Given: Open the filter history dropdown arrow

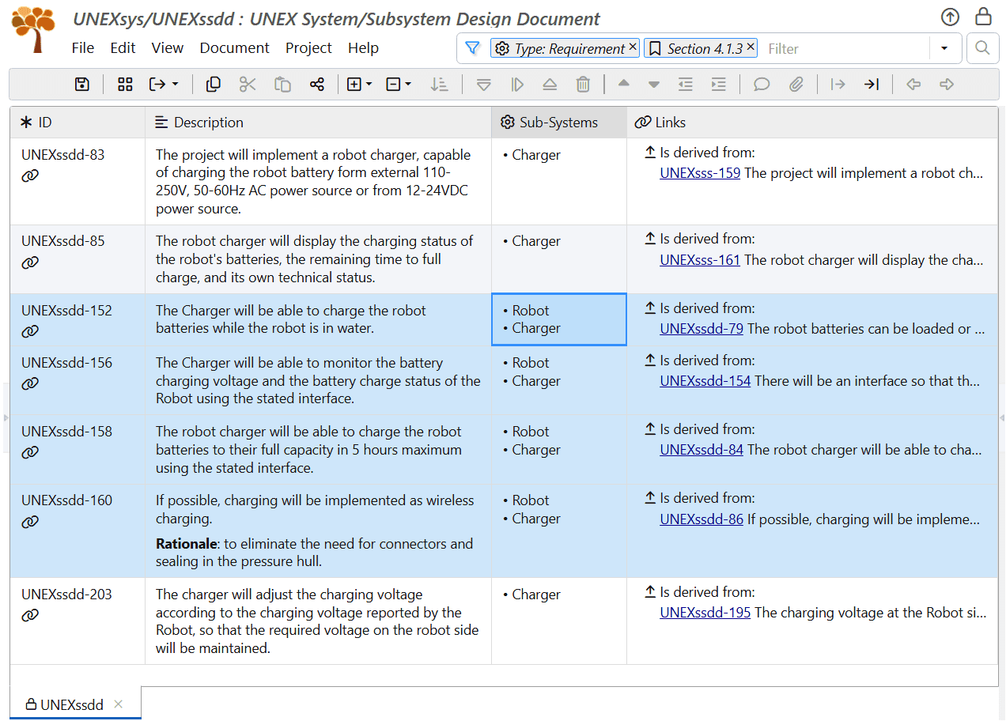Looking at the screenshot, I should click(945, 48).
